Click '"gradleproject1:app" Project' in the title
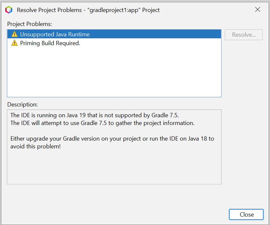Screen dimensions: 270x225 point(123,10)
